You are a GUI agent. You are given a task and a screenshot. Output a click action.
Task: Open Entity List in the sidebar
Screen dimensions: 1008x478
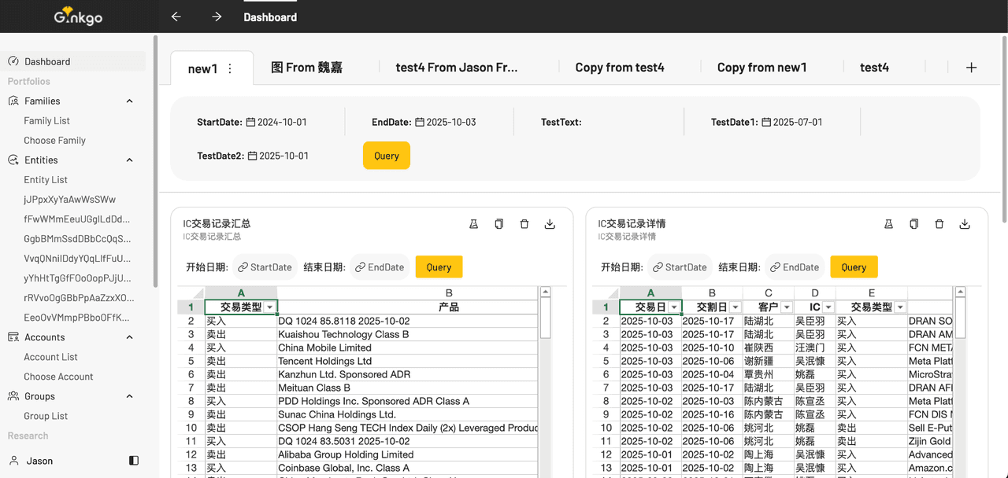[46, 180]
